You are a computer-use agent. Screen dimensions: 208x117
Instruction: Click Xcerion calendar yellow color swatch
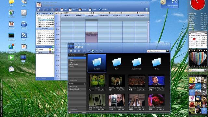click(x=50, y=49)
